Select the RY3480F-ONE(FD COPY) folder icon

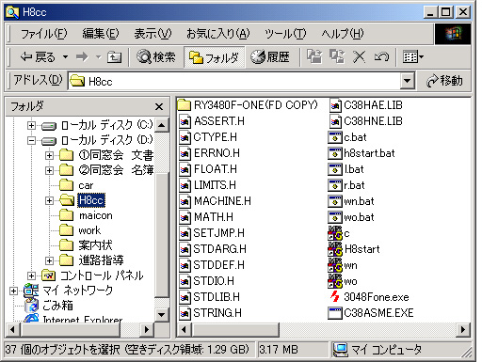[185, 105]
